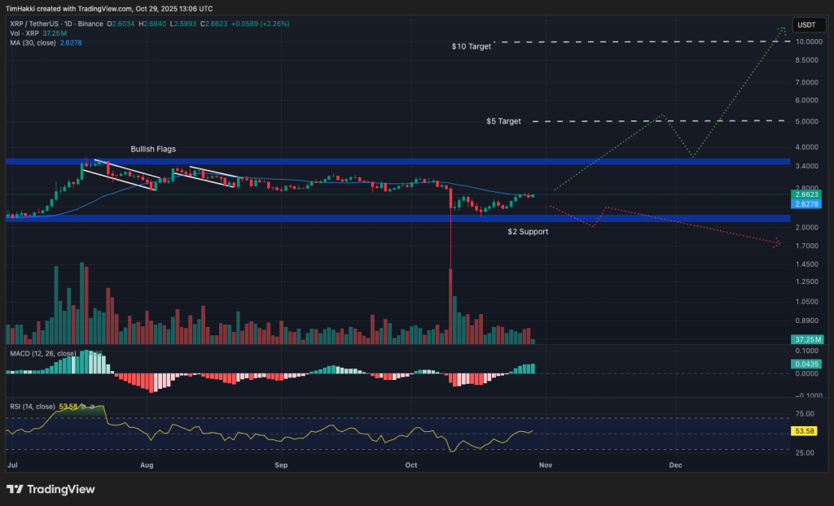834x506 pixels.
Task: Click the second circle icon after the RSI reading
Action: point(93,405)
